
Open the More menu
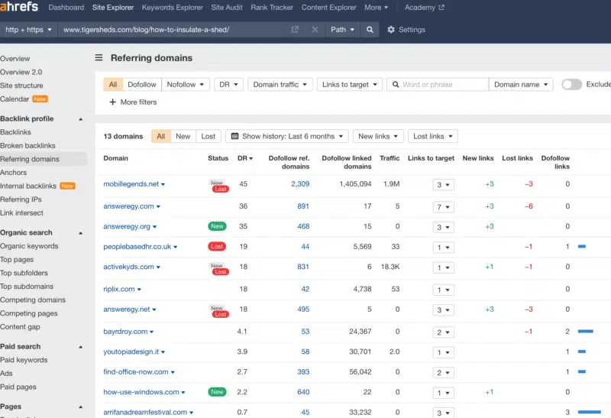376,8
